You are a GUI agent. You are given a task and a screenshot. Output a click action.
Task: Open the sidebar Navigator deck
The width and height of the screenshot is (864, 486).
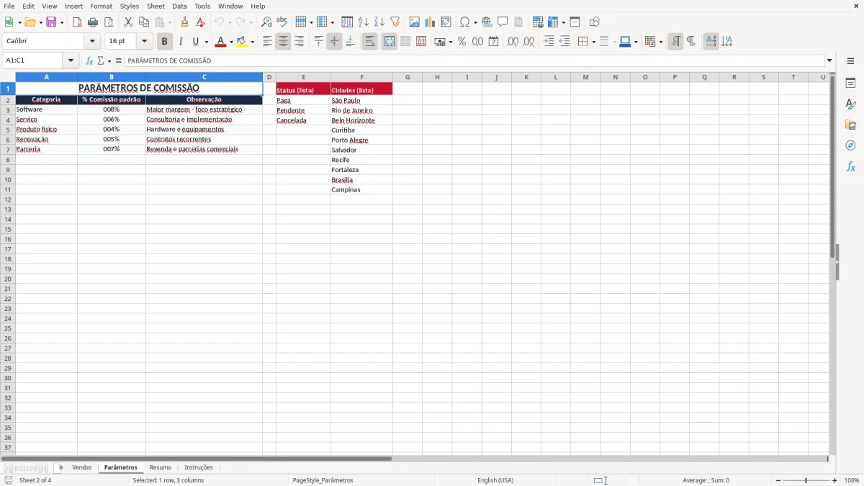tap(850, 145)
